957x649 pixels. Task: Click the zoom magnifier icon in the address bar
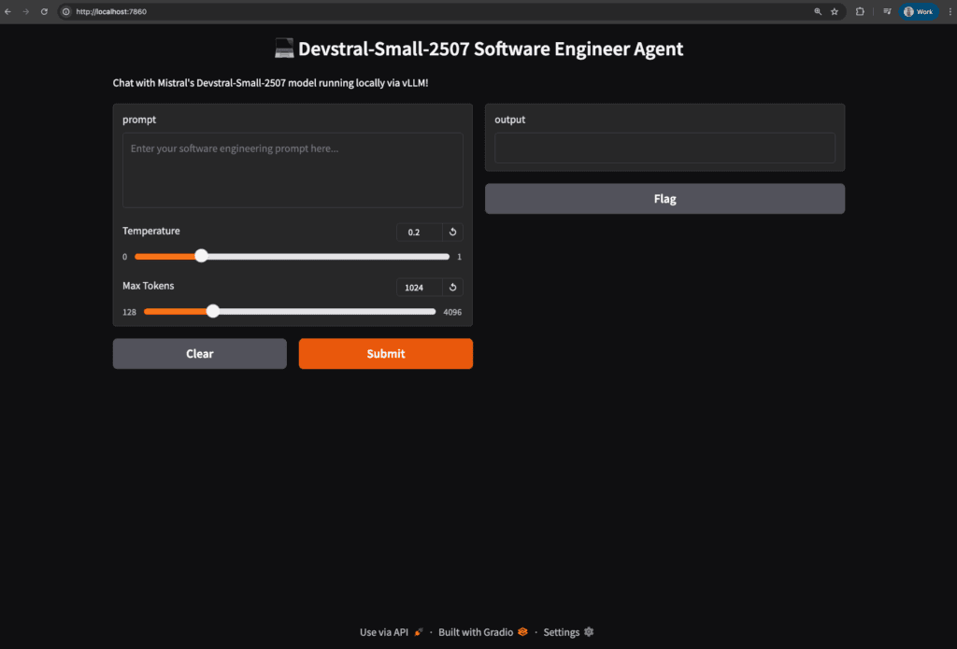coord(818,11)
